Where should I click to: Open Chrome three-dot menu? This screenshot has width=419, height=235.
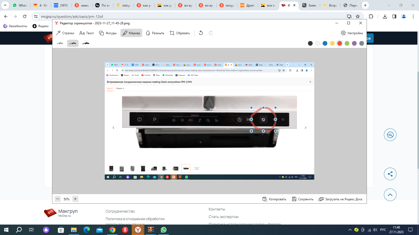tap(413, 16)
